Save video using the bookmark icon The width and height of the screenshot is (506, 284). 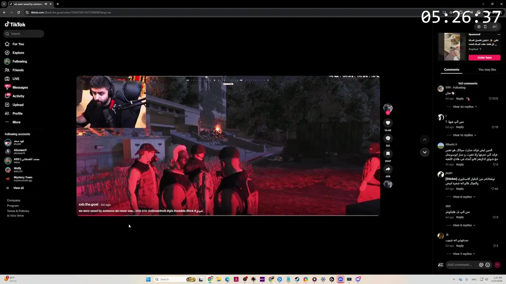388,154
